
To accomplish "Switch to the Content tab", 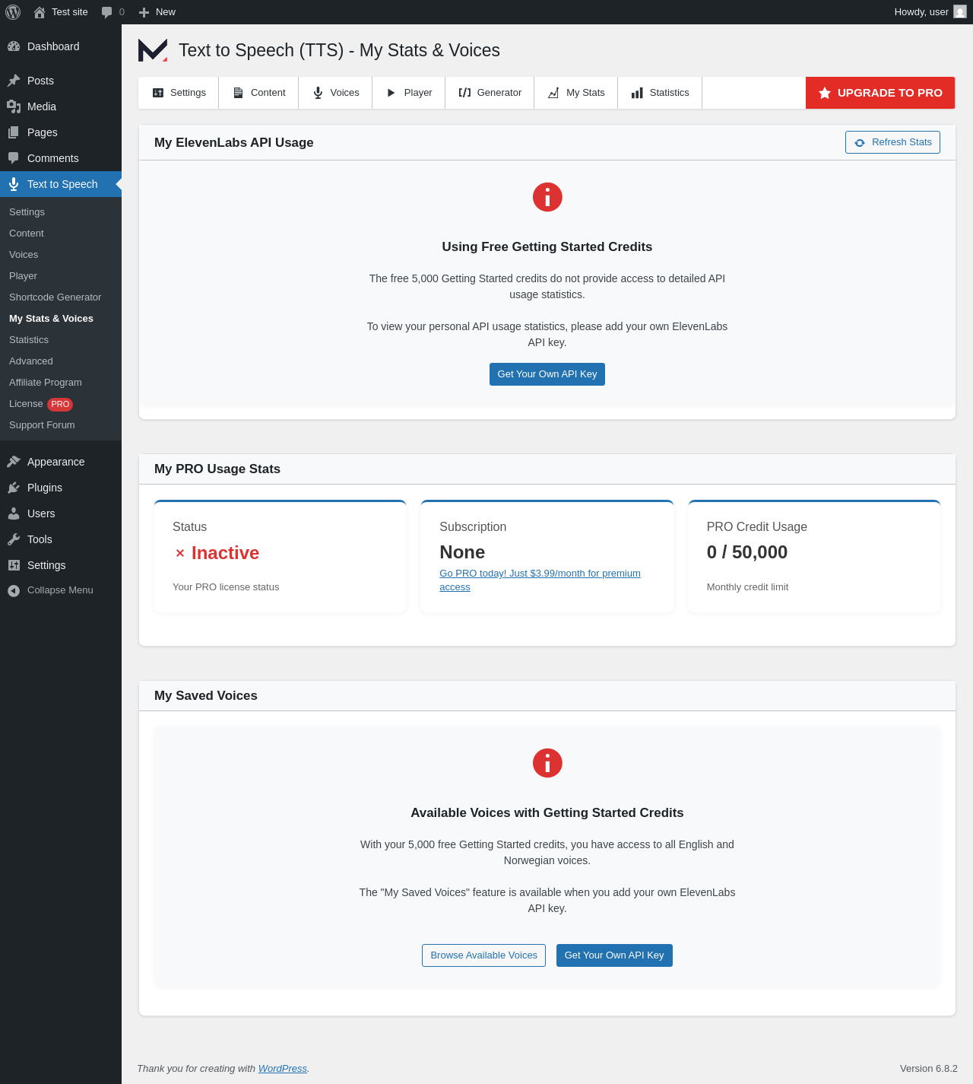I will point(258,93).
